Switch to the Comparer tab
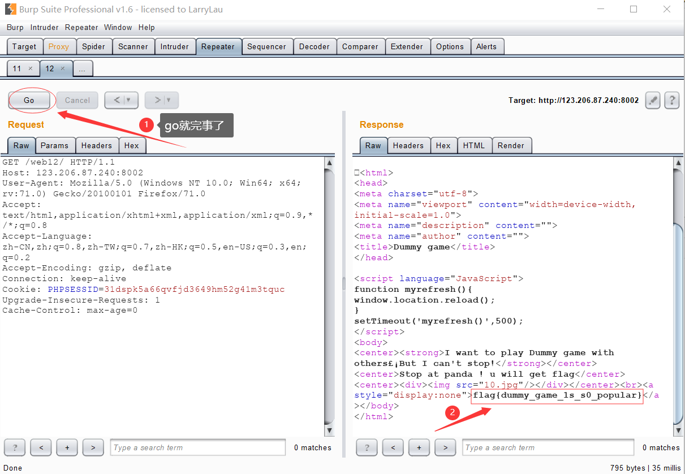 tap(360, 46)
